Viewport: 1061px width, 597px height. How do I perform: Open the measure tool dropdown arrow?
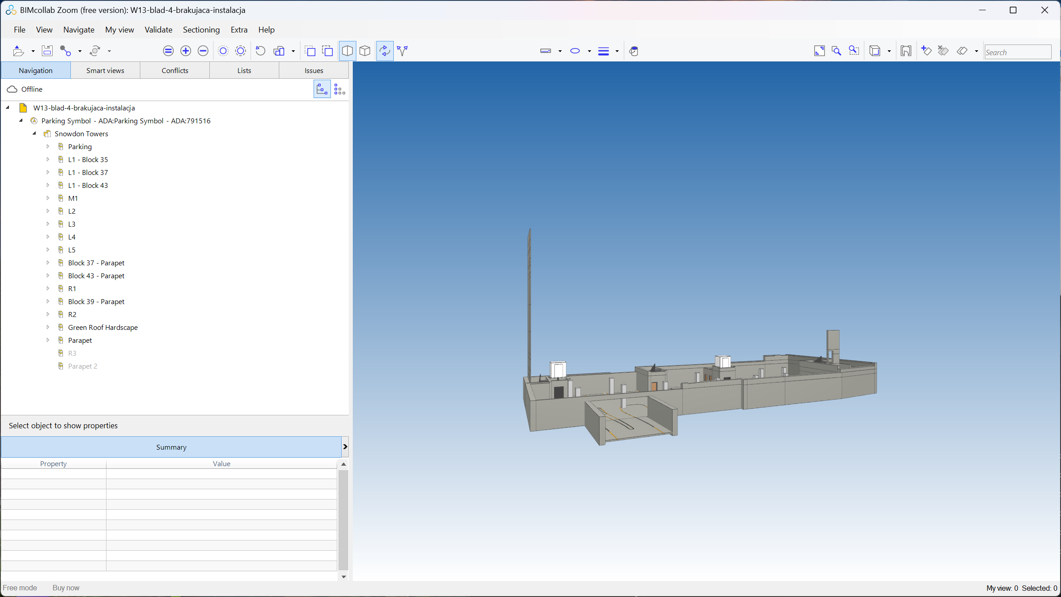(560, 51)
